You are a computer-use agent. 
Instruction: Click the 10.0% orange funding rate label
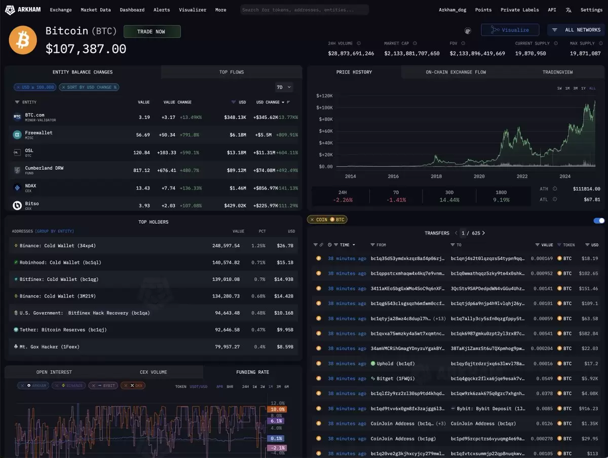pos(277,409)
